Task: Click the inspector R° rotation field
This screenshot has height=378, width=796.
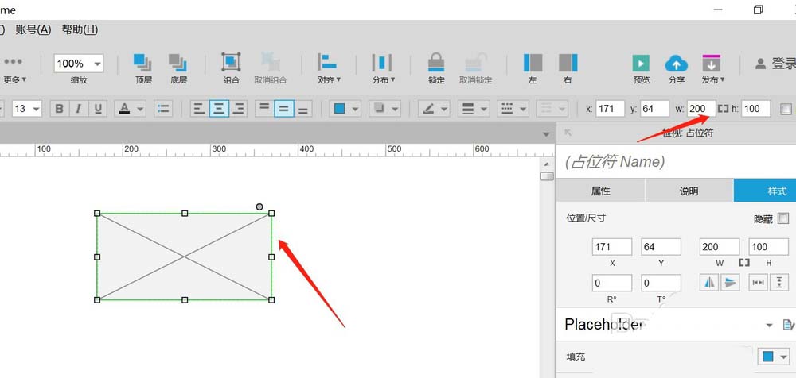Action: 611,283
